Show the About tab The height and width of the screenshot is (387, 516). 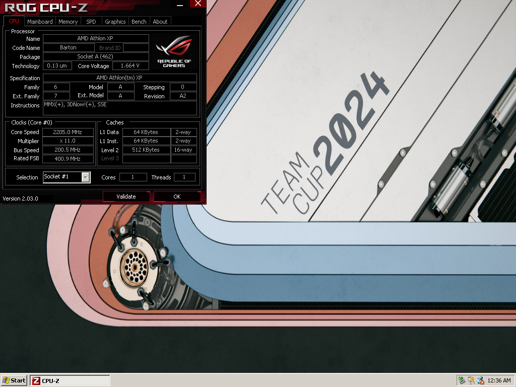coord(160,22)
